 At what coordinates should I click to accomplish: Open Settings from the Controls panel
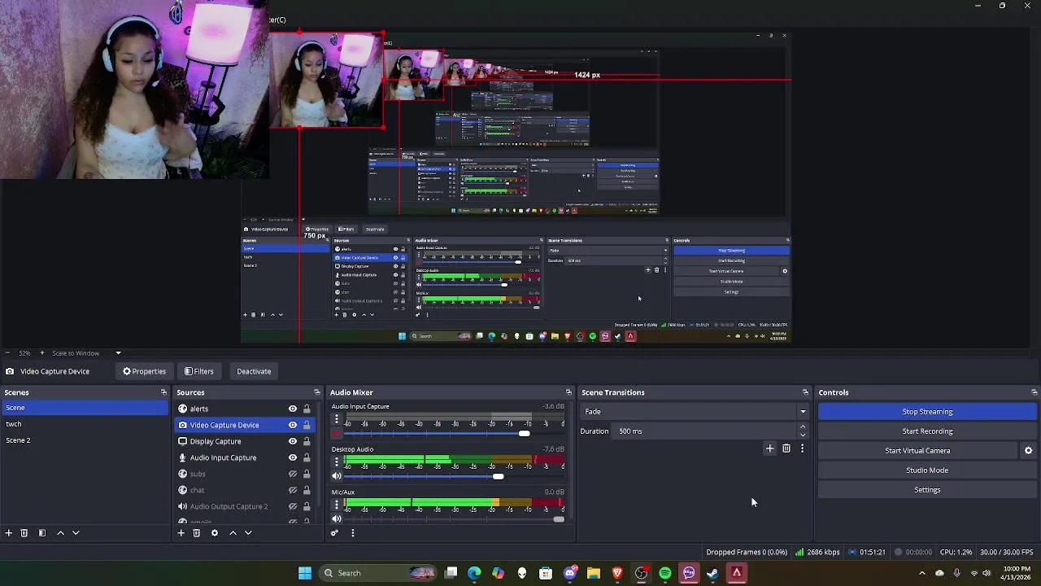(927, 490)
